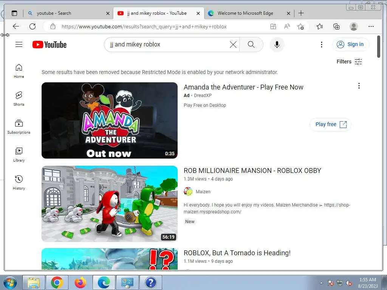The height and width of the screenshot is (290, 387).
Task: Click the Maizen video description snippet
Action: [x=267, y=208]
